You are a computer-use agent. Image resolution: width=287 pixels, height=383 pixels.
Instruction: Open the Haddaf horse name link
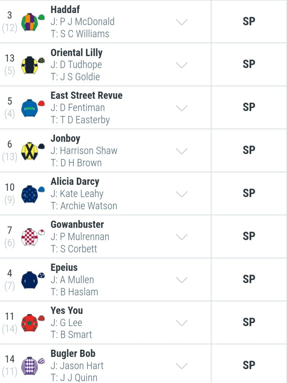point(65,9)
